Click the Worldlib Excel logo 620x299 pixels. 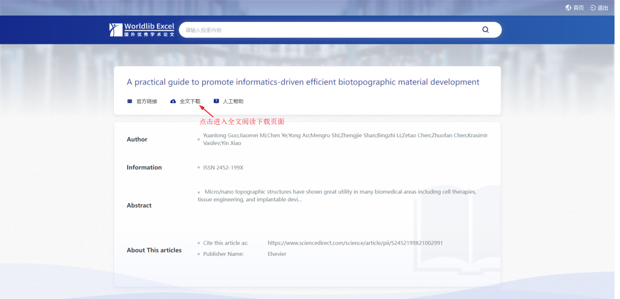point(142,30)
